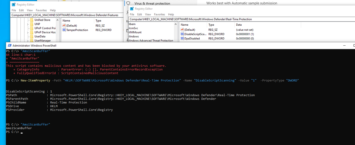Select the WIMMount key in tree

[x=135, y=32]
